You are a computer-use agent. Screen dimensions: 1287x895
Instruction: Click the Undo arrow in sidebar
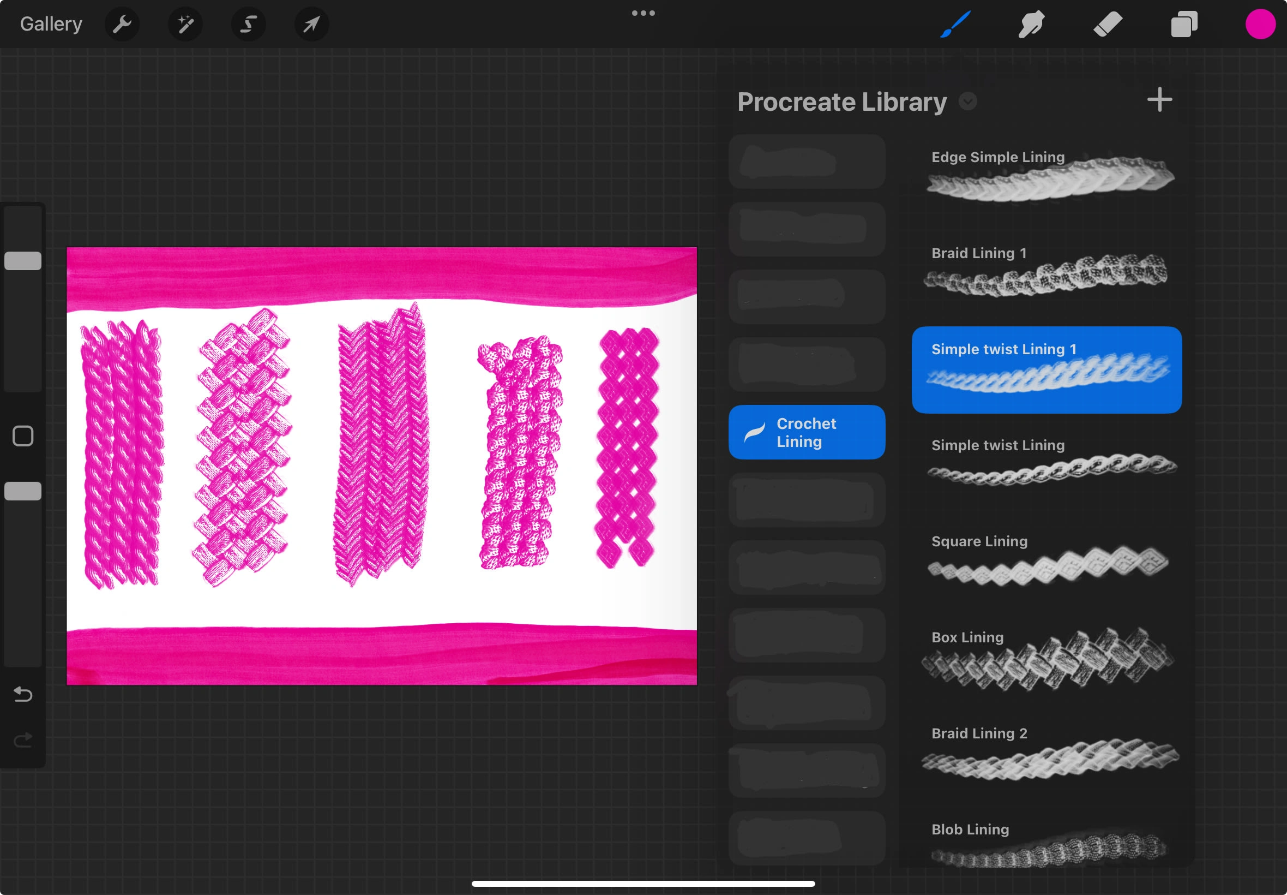click(x=23, y=694)
